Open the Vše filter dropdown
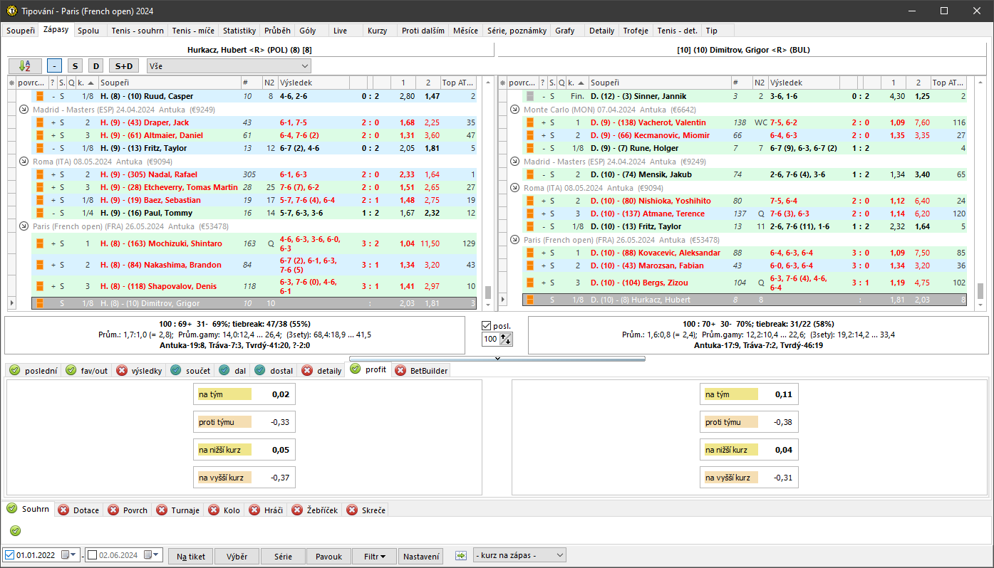The image size is (994, 568). pyautogui.click(x=229, y=65)
